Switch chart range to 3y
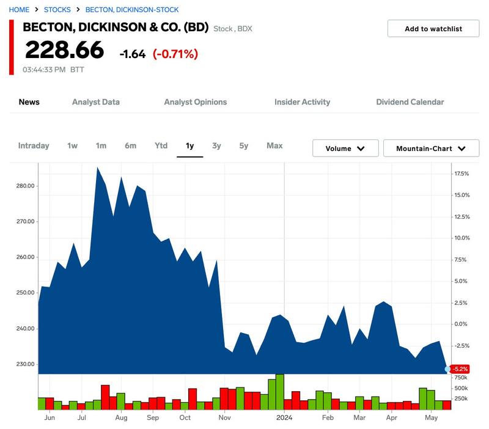The width and height of the screenshot is (489, 429). tap(216, 145)
